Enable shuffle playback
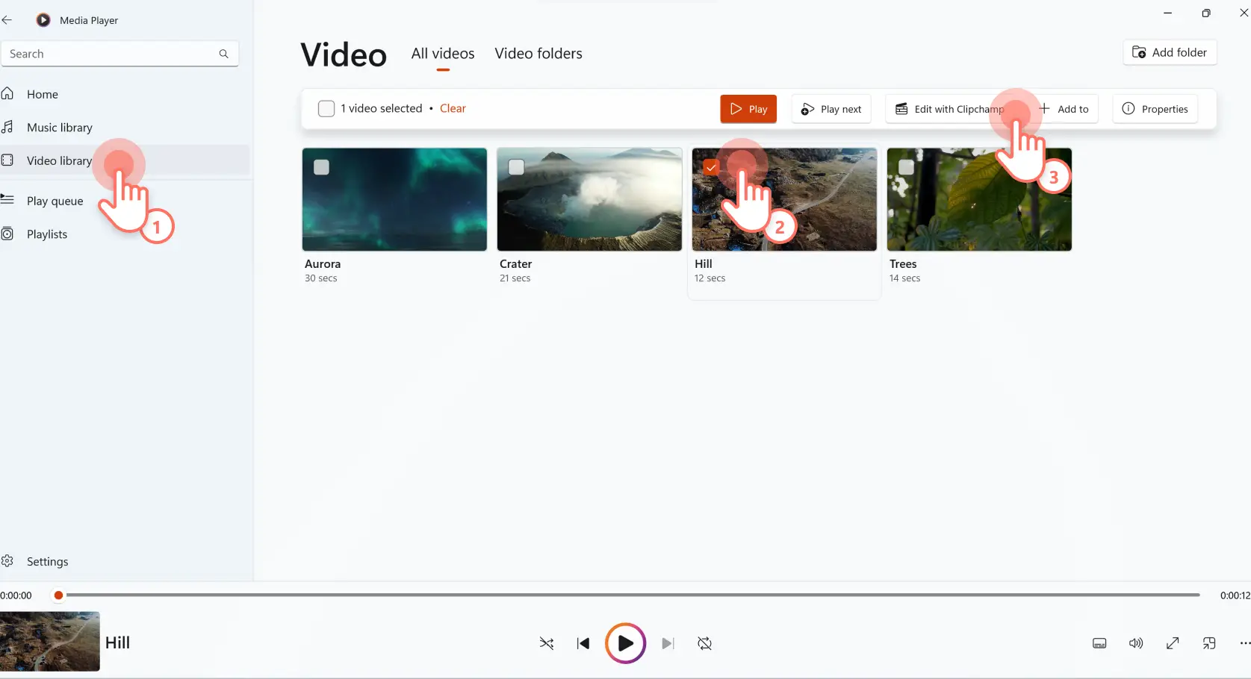 [x=547, y=643]
